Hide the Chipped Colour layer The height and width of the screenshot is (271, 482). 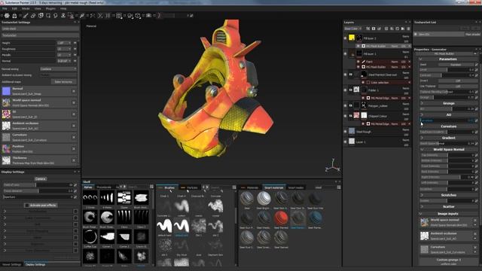(345, 116)
